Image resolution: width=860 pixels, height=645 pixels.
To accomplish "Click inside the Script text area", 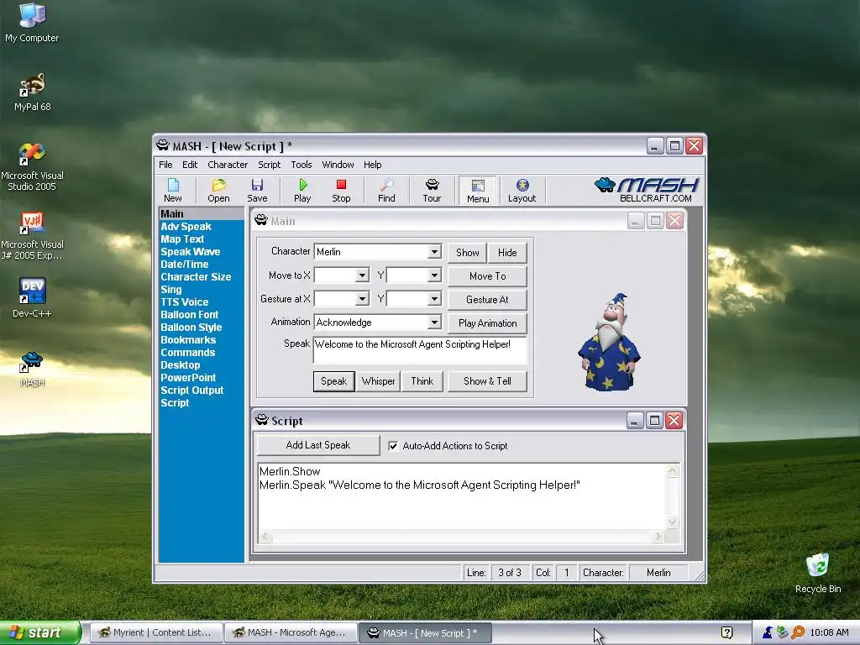I will point(462,496).
